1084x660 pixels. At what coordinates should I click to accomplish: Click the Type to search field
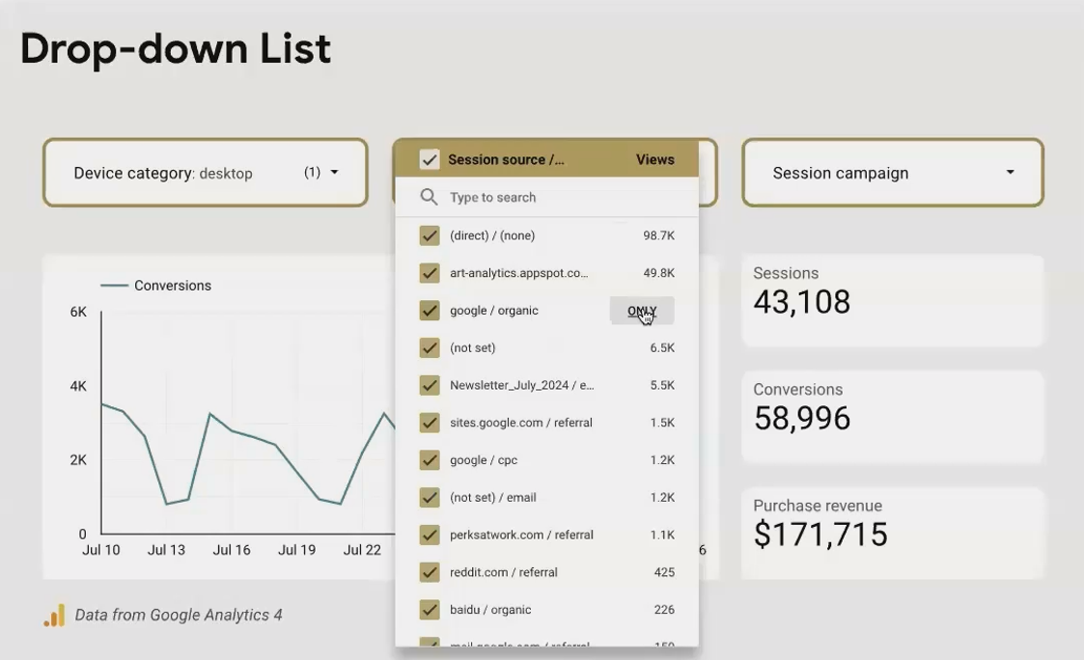(546, 198)
